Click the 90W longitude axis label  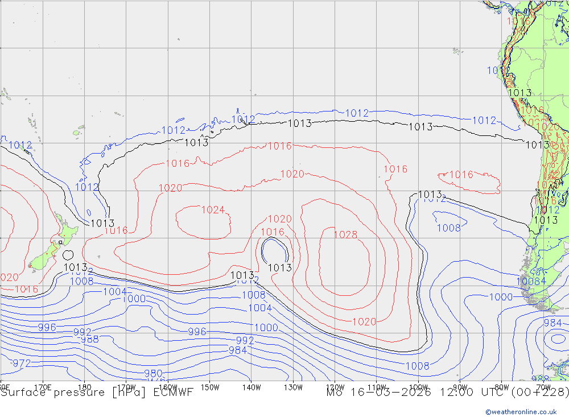click(460, 387)
